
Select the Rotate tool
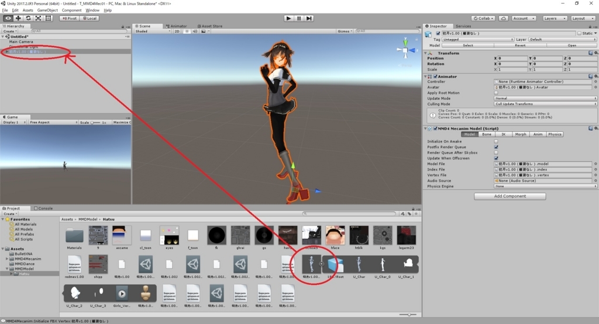click(x=28, y=18)
